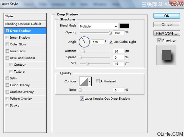This screenshot has height=137, width=184.
Task: Enable the Inner Shadow checkbox
Action: click(x=7, y=38)
